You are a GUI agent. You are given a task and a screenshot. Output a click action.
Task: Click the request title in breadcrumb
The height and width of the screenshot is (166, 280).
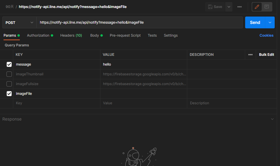(73, 7)
